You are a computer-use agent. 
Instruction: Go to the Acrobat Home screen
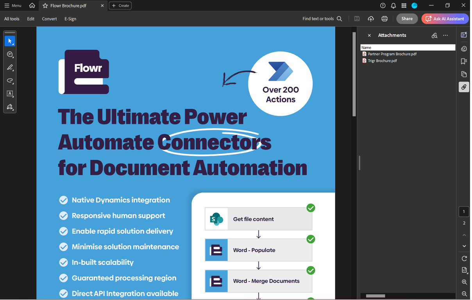point(32,5)
